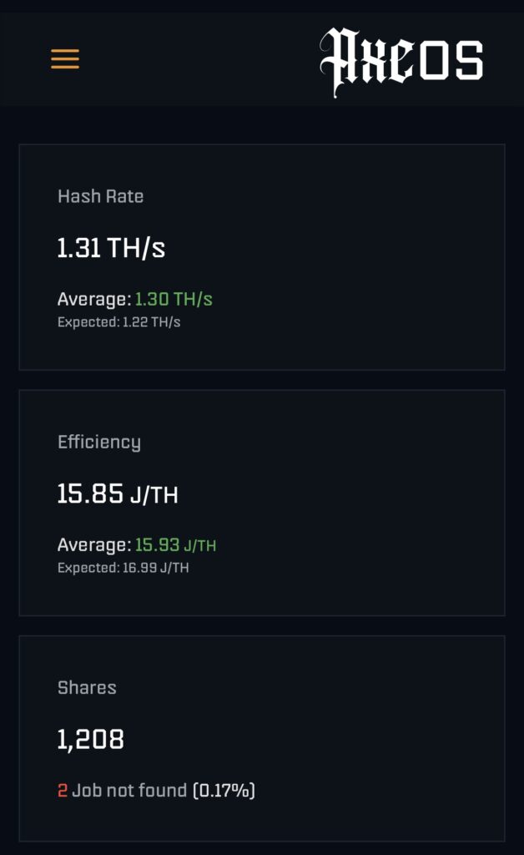Click the Hash Rate card title
Image resolution: width=524 pixels, height=855 pixels.
click(x=100, y=196)
